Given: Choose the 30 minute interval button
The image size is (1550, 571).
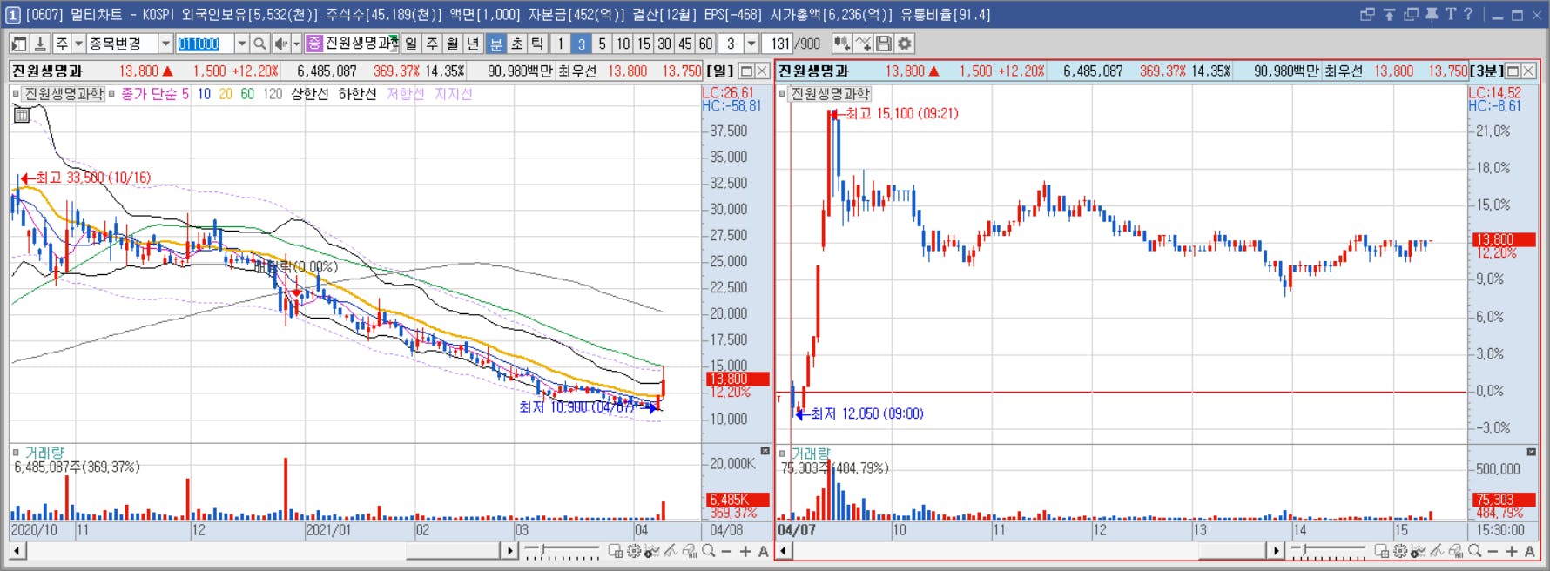Looking at the screenshot, I should 665,44.
